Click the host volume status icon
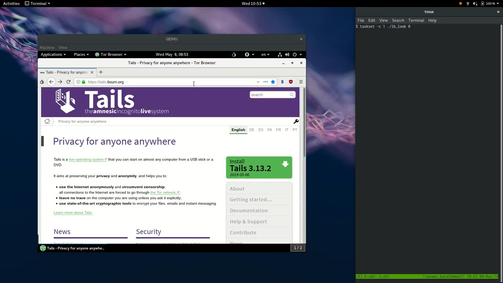This screenshot has height=283, width=503. pyautogui.click(x=475, y=4)
